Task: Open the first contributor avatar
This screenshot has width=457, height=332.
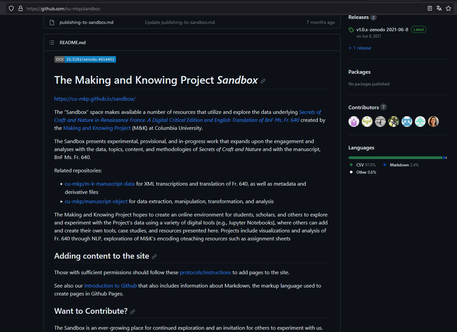Action: [354, 122]
